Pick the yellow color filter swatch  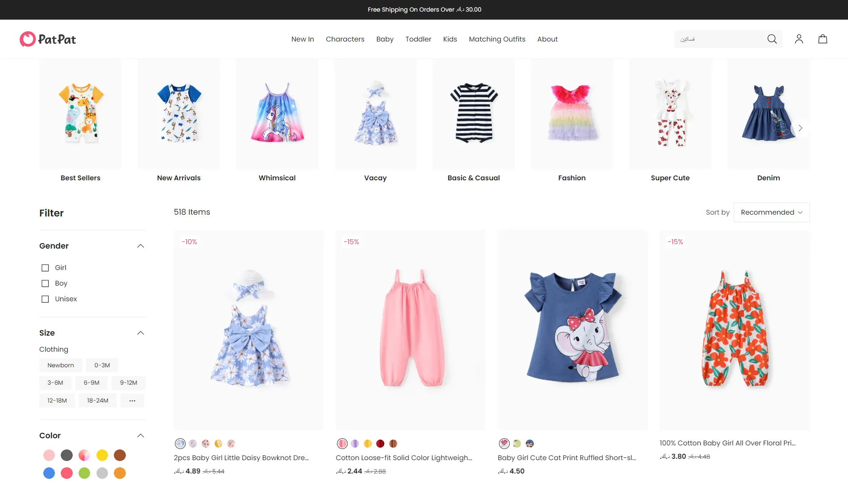[102, 455]
